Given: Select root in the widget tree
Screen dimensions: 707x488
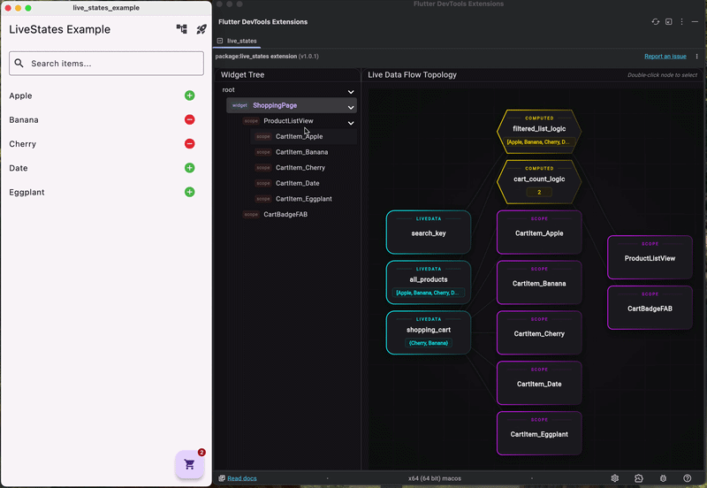Looking at the screenshot, I should pyautogui.click(x=229, y=90).
